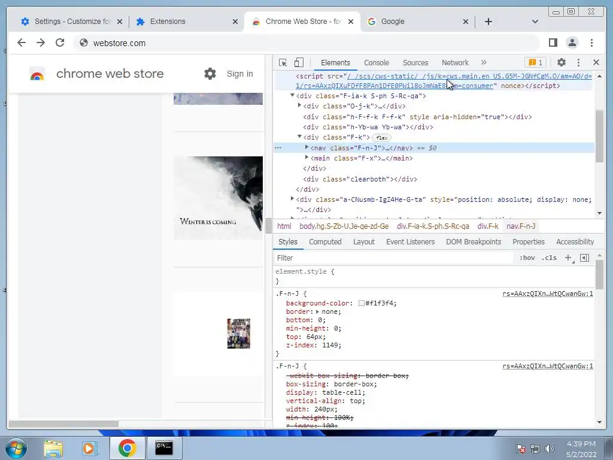Image resolution: width=613 pixels, height=460 pixels.
Task: Open the tab search dropdown arrow
Action: coord(535,22)
